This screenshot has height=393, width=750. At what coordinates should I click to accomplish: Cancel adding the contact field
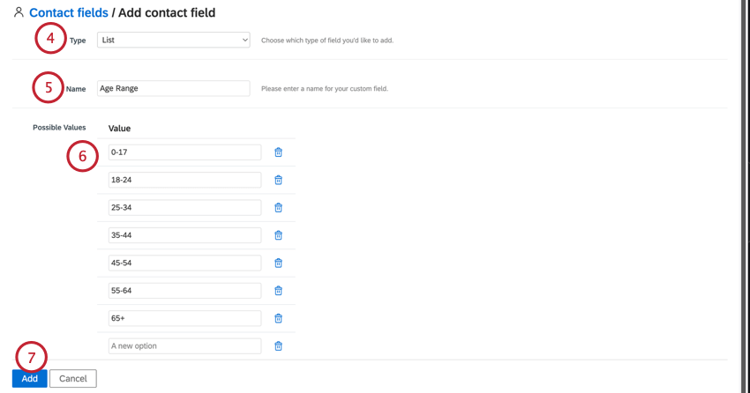pos(73,379)
